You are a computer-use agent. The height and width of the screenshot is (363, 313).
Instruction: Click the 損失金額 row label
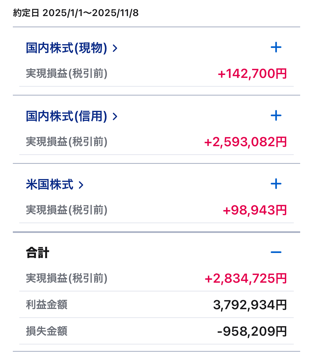tap(47, 331)
